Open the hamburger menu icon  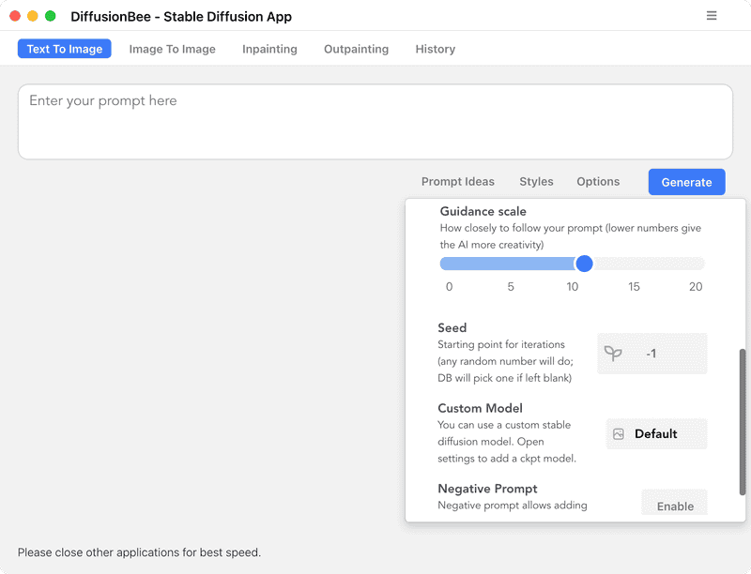click(x=712, y=16)
